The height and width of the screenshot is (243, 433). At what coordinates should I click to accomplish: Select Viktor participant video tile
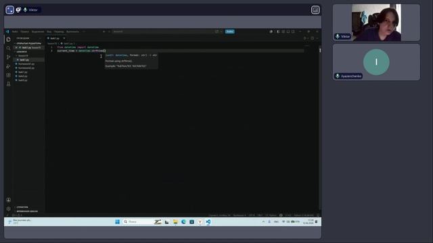tap(376, 22)
